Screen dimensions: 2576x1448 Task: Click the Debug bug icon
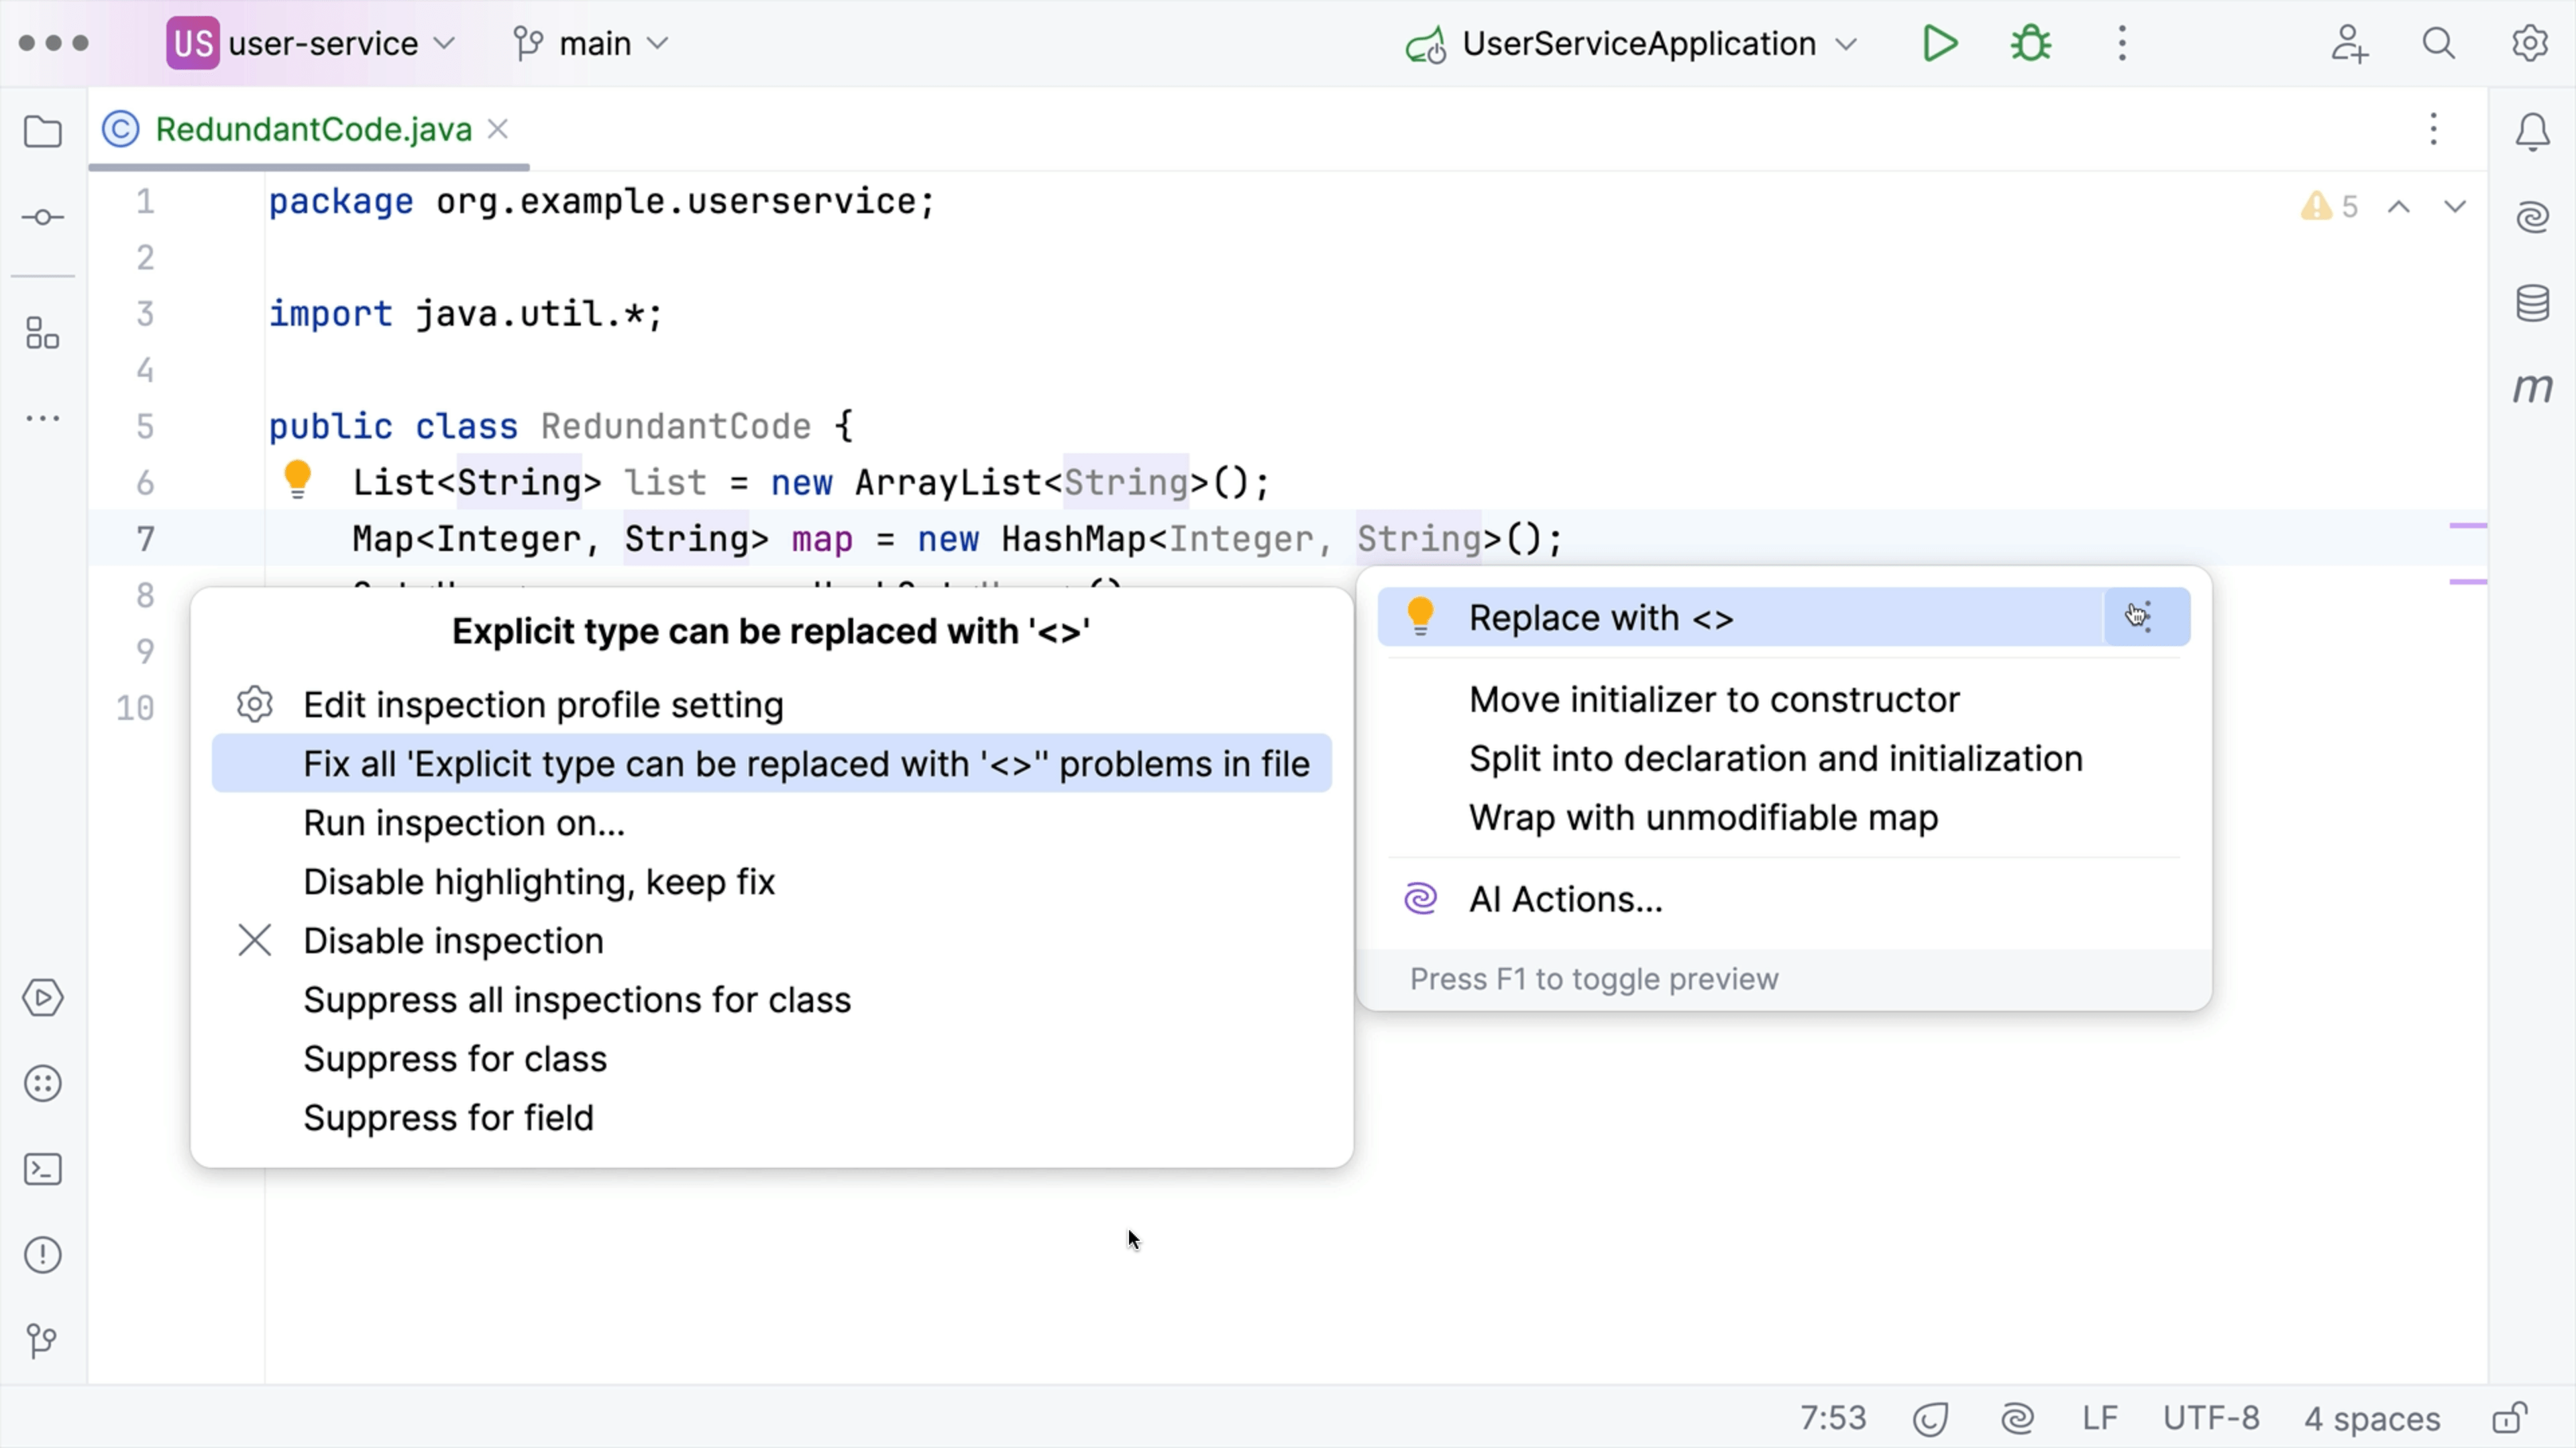point(2031,44)
